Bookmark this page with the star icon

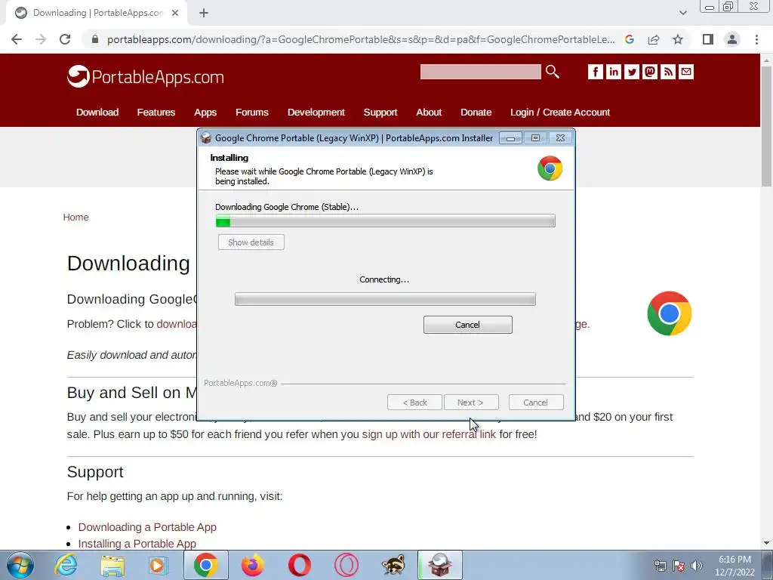678,39
